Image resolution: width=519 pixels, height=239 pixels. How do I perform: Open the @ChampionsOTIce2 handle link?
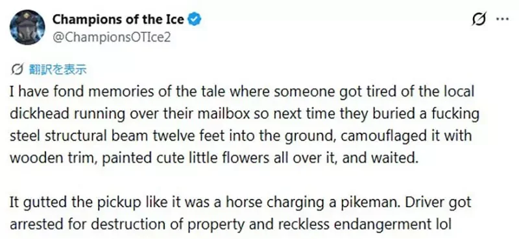[x=112, y=38]
